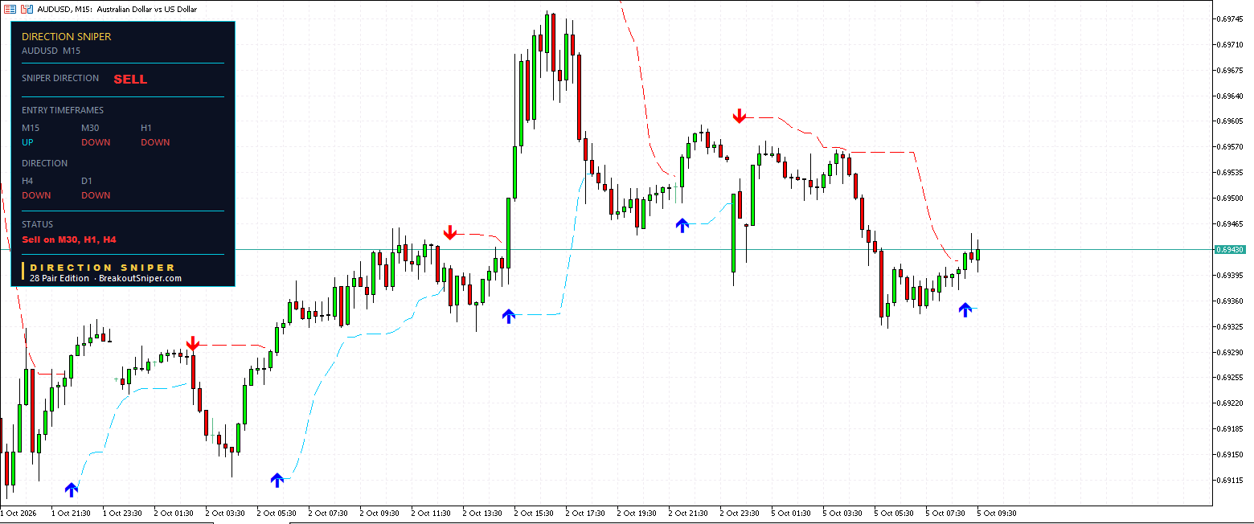Click the '2 Oct 09:30' time label

(379, 513)
